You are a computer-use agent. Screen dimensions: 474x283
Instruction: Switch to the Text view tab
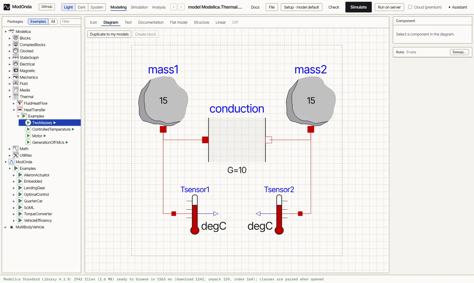click(128, 22)
